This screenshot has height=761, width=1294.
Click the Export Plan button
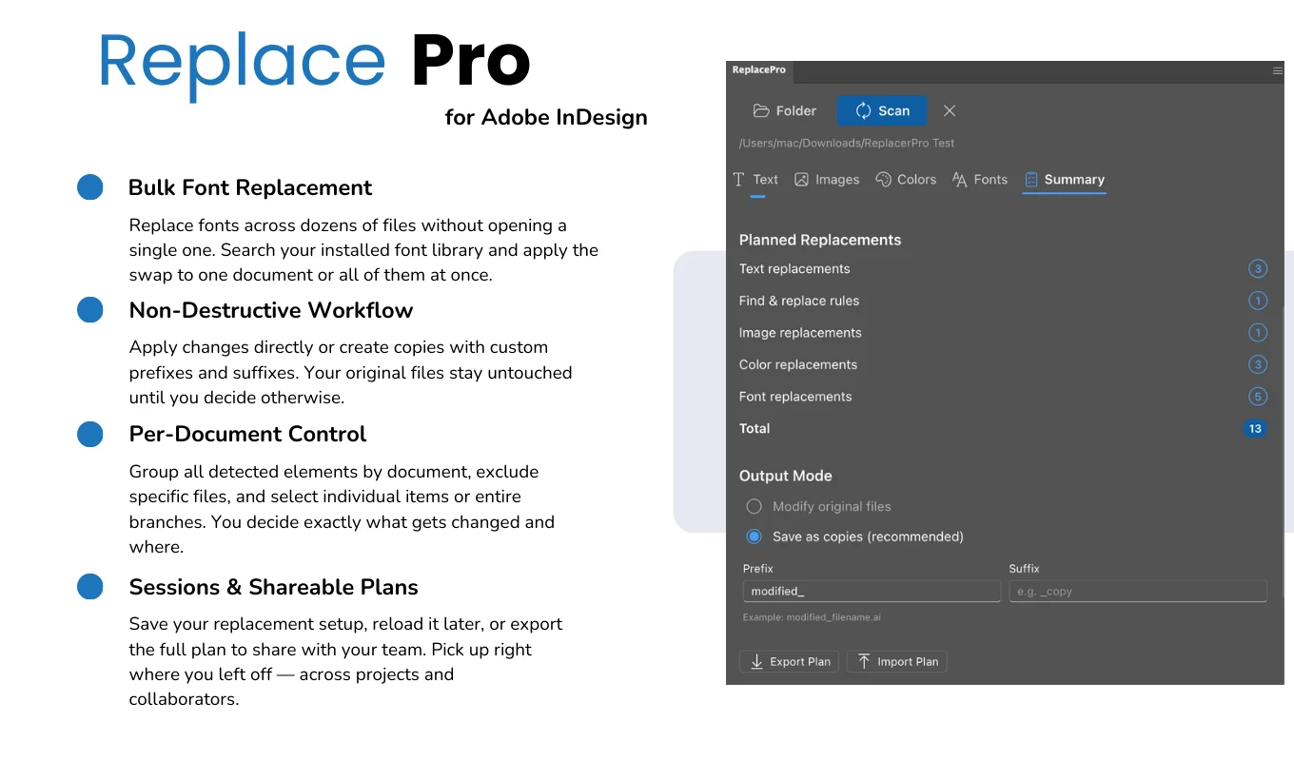(789, 661)
